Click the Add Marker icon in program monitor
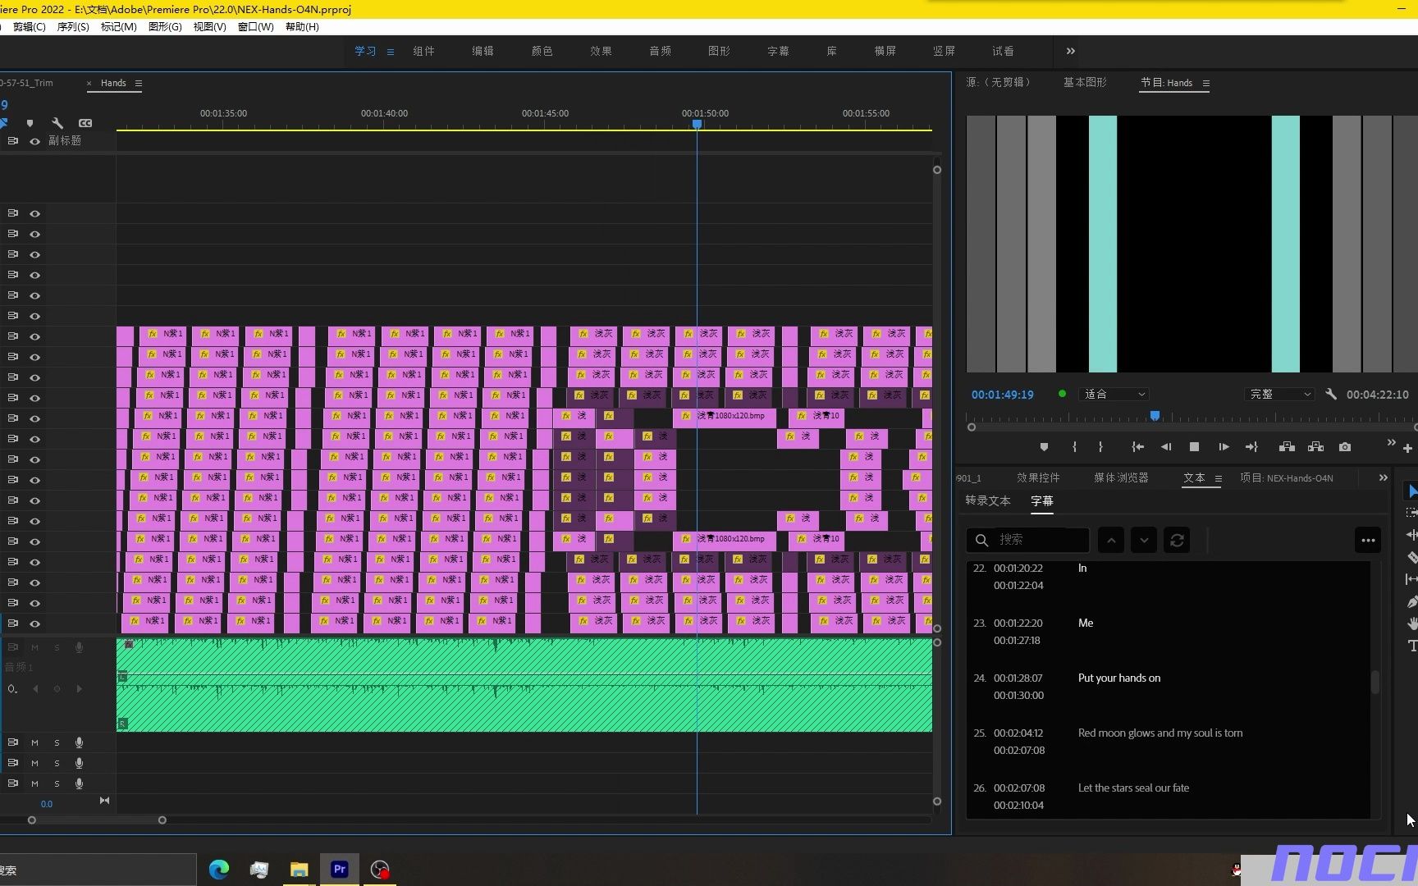This screenshot has height=886, width=1418. [1044, 447]
